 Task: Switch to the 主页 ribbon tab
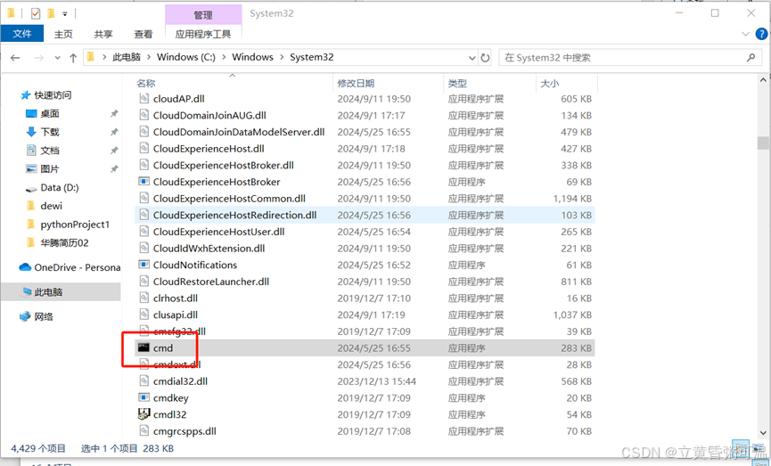[63, 34]
